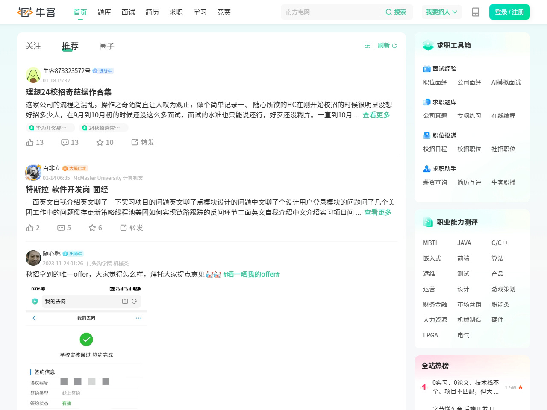Image resolution: width=547 pixels, height=410 pixels.
Task: Click the 登录 / 注册 button
Action: [509, 12]
